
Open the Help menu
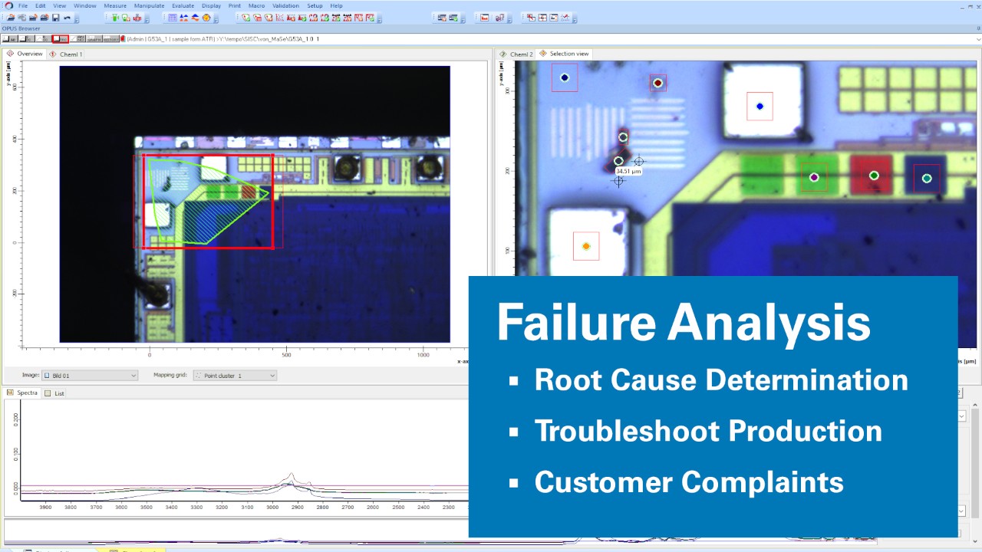(336, 5)
